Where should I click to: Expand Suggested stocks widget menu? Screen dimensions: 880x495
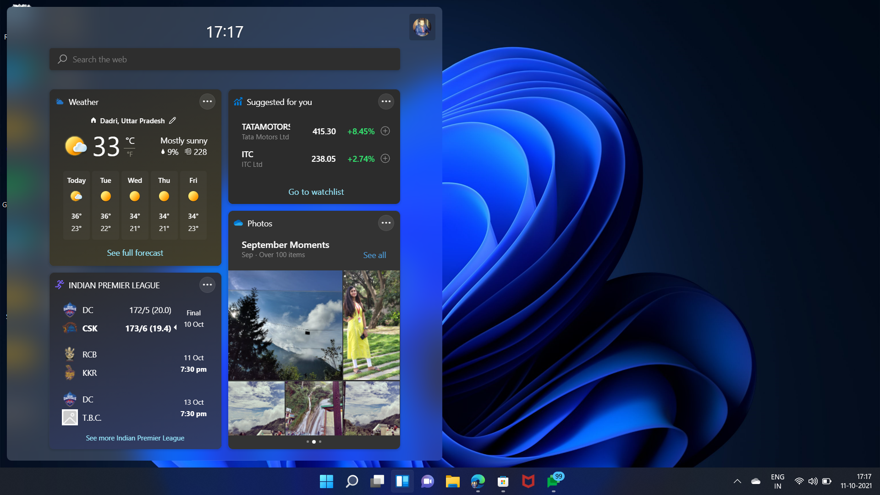386,102
